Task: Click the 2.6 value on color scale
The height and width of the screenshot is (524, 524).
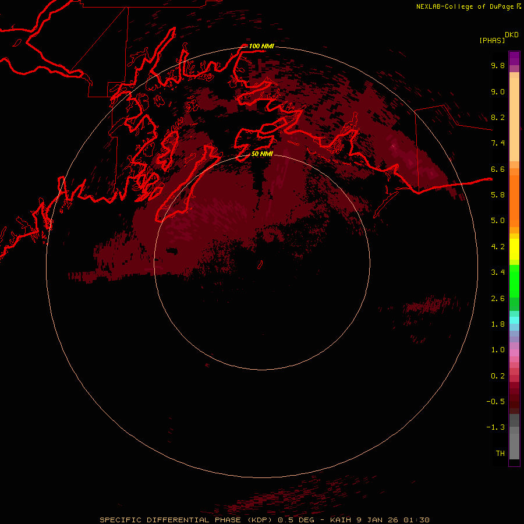Action: point(498,299)
